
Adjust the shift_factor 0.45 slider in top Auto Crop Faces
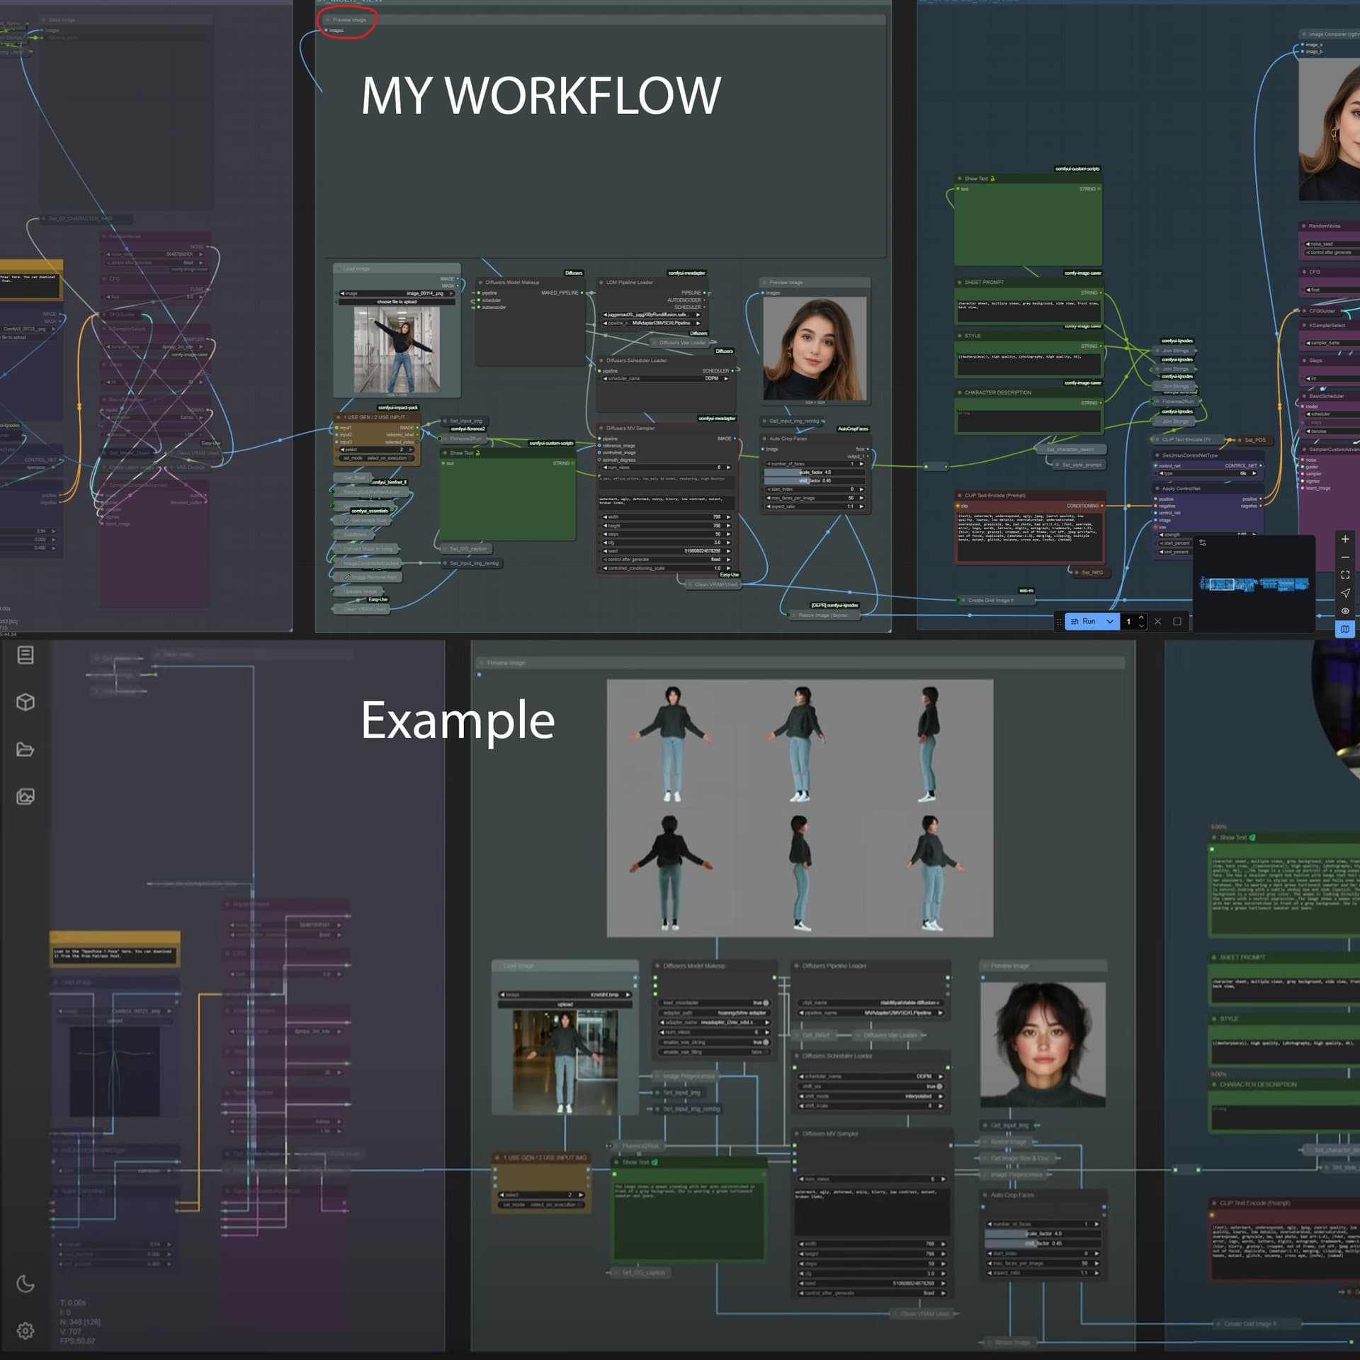pyautogui.click(x=815, y=480)
